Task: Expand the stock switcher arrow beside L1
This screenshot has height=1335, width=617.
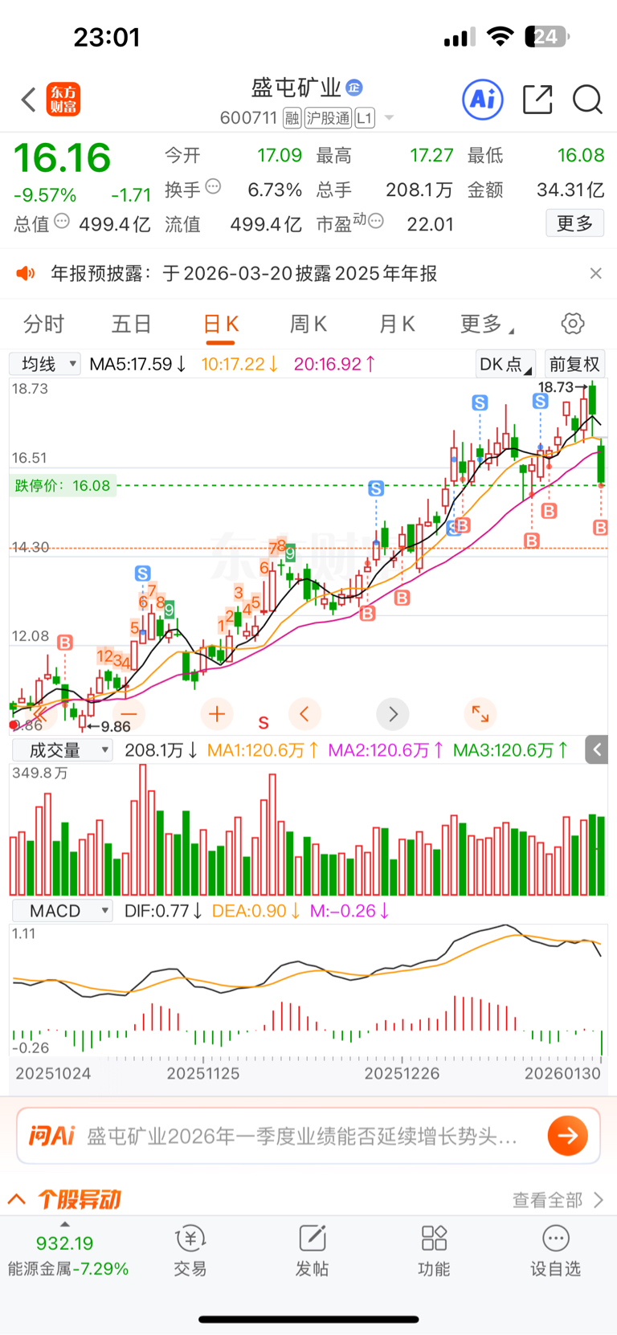Action: (x=390, y=118)
